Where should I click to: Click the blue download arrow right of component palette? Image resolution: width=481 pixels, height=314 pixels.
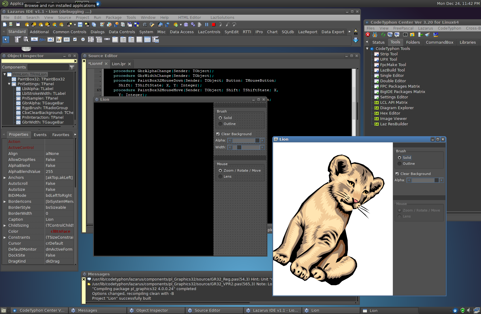356,40
